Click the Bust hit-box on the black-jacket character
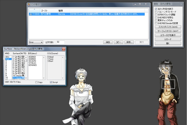The image size is (187, 125). (168, 84)
